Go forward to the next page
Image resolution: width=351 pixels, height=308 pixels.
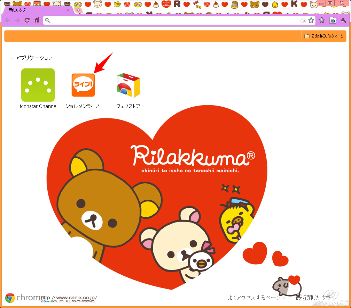tap(17, 20)
